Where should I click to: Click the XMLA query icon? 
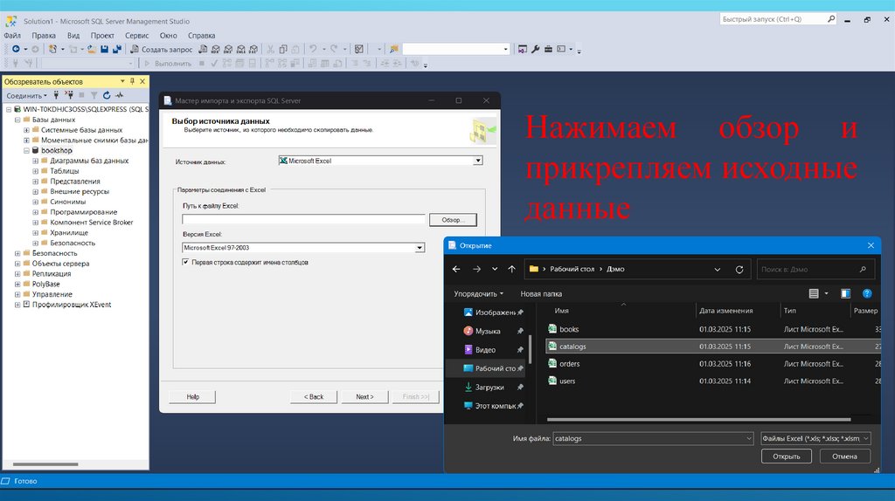[x=241, y=49]
